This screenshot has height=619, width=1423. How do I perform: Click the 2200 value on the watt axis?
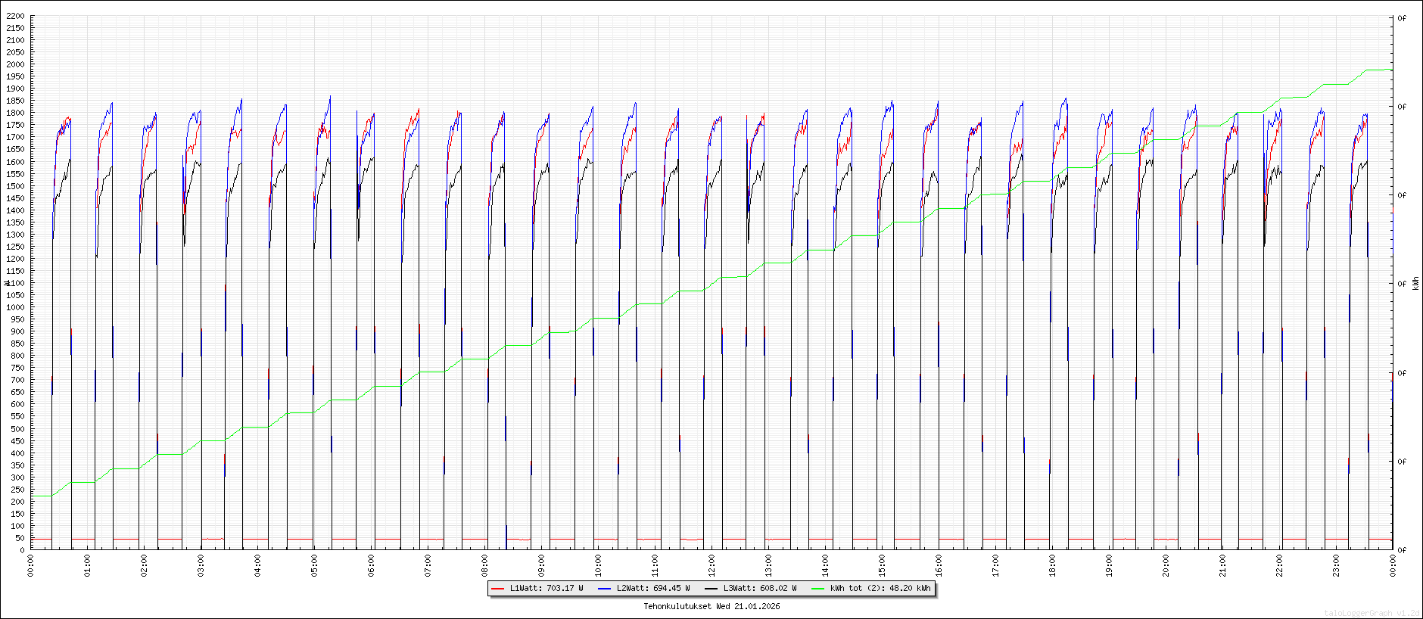click(15, 16)
